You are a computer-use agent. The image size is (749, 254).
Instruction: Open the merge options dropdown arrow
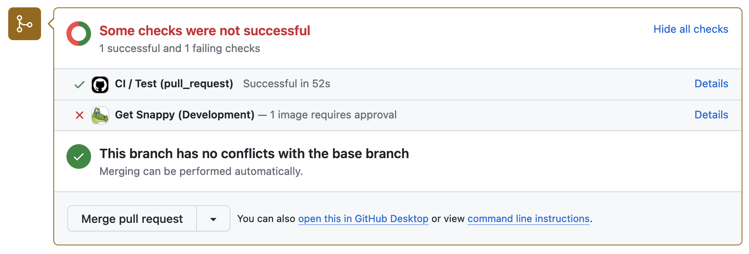coord(213,219)
